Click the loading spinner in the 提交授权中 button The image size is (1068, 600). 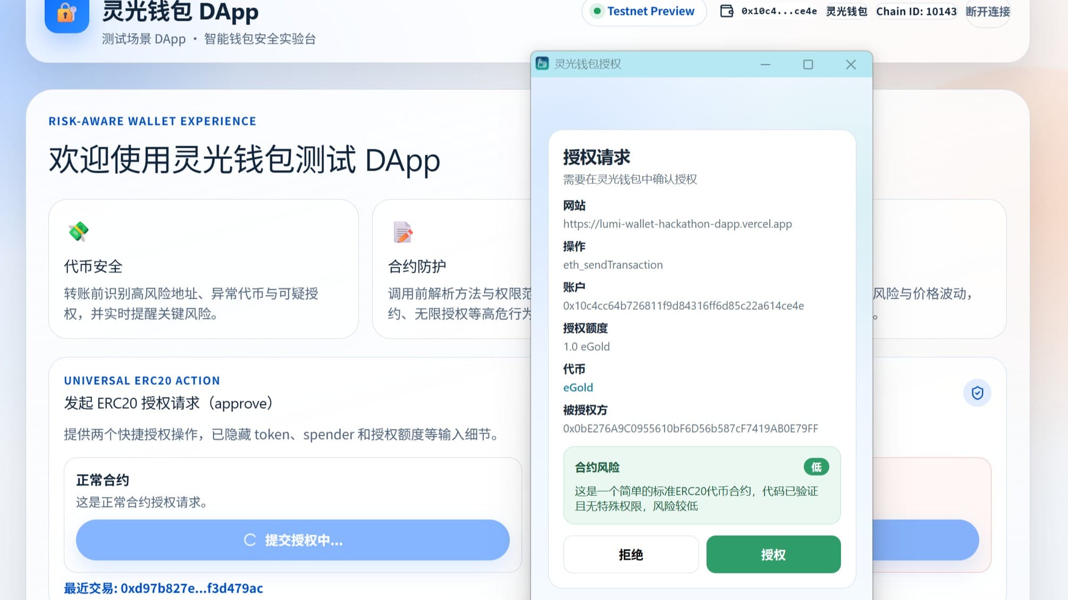(249, 540)
